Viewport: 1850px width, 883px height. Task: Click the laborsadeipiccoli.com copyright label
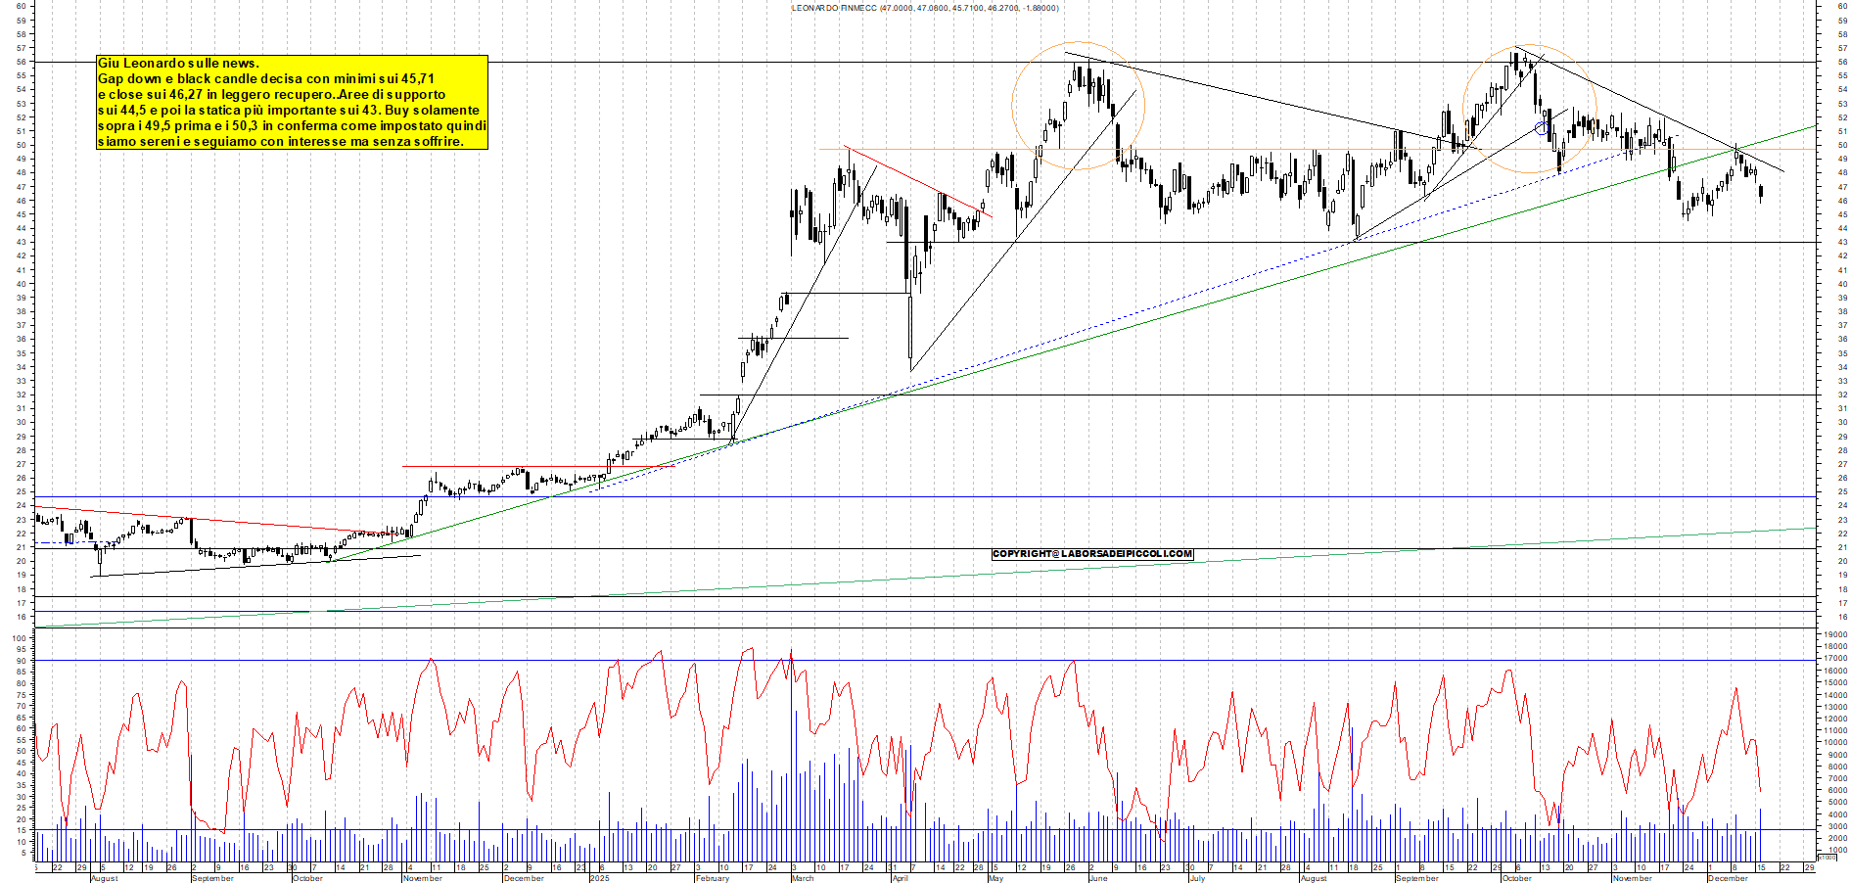[1092, 554]
